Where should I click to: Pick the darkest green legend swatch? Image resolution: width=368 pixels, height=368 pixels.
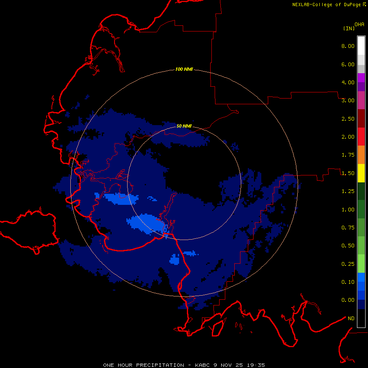tap(361, 191)
